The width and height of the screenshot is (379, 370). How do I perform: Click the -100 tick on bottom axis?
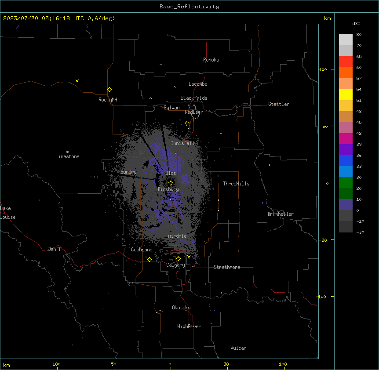point(55,364)
